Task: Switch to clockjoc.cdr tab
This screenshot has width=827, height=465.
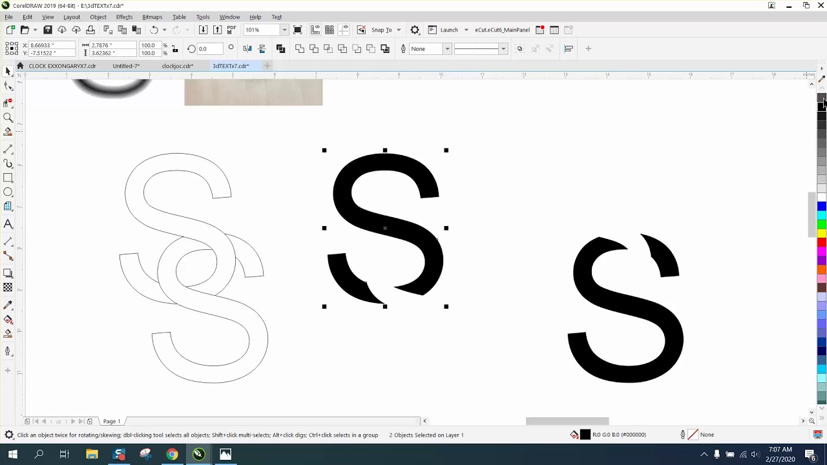Action: click(177, 66)
